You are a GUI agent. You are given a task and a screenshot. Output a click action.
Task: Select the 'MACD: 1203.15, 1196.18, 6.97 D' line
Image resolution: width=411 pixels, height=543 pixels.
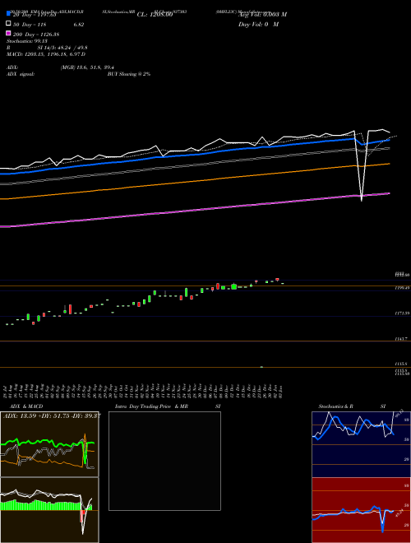pyautogui.click(x=46, y=54)
